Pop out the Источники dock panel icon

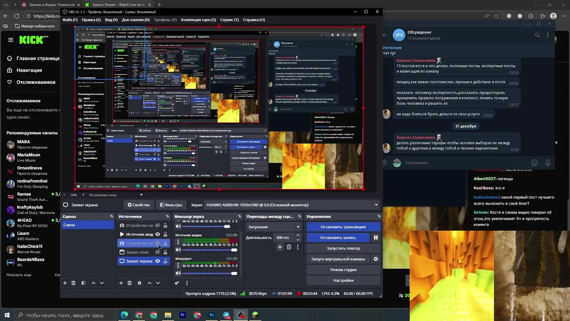point(167,217)
